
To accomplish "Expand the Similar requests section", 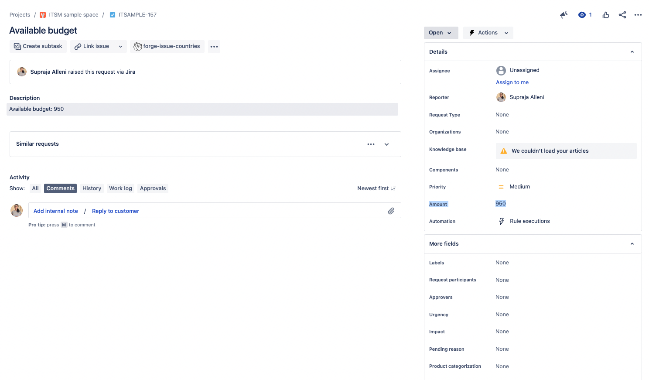I will 386,144.
